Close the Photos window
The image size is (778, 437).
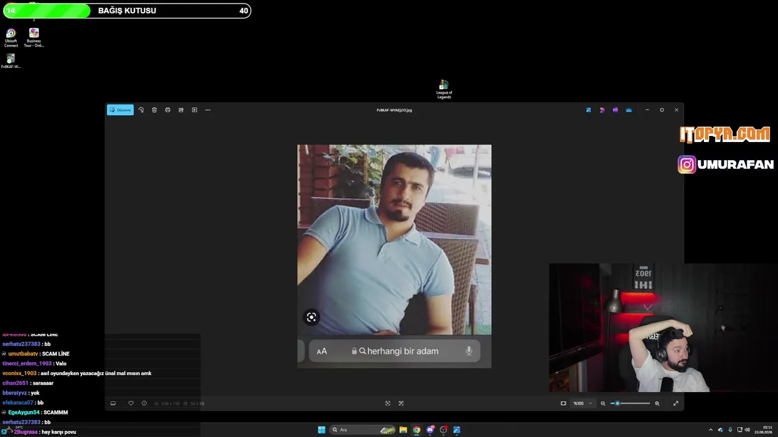(676, 110)
